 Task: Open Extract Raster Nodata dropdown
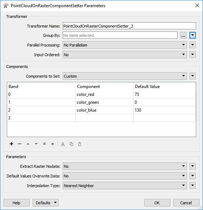[x=125, y=166]
